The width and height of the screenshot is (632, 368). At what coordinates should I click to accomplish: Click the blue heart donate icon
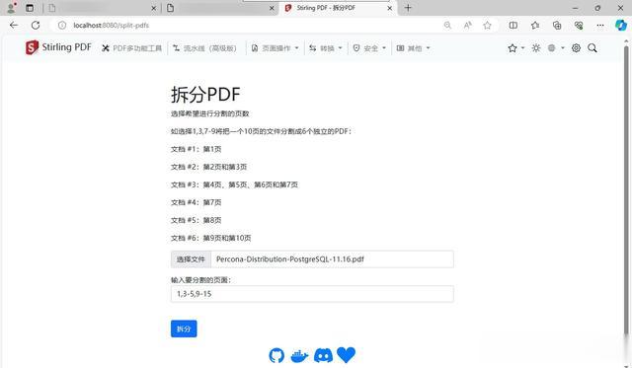pos(346,355)
